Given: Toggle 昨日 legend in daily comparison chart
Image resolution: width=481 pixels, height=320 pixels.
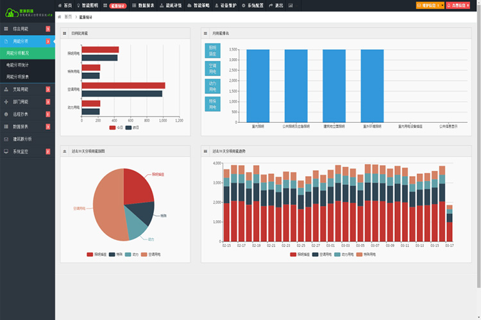Looking at the screenshot, I should [131, 127].
